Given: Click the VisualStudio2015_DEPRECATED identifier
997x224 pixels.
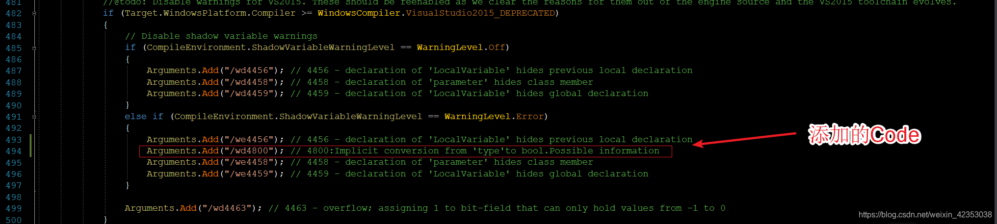Looking at the screenshot, I should [480, 13].
